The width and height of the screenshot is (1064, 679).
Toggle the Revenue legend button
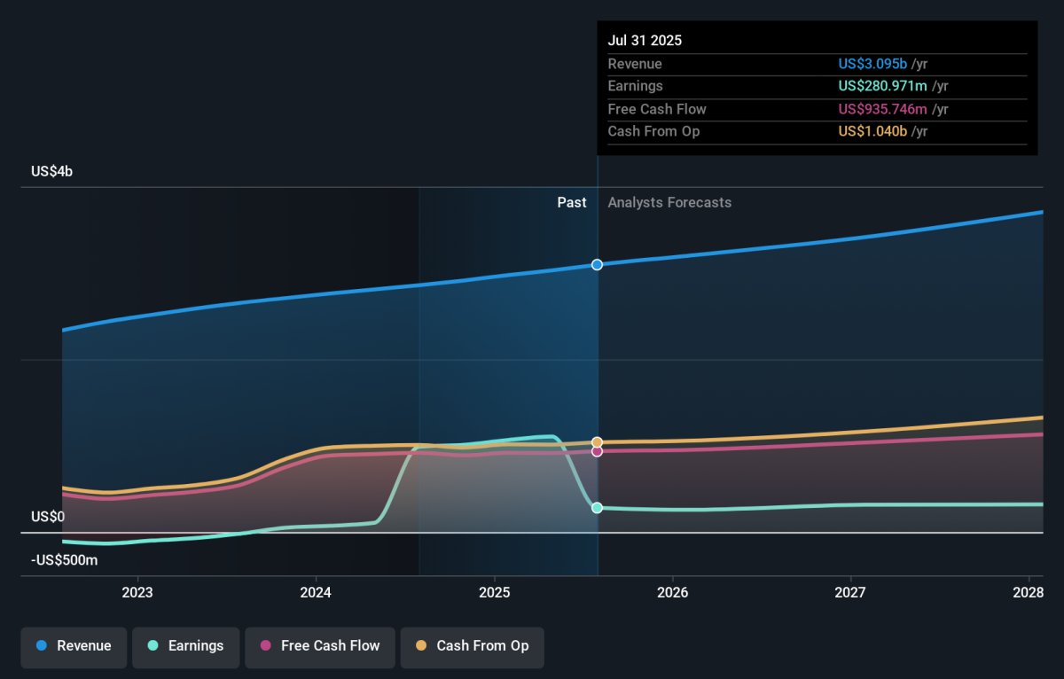(74, 646)
